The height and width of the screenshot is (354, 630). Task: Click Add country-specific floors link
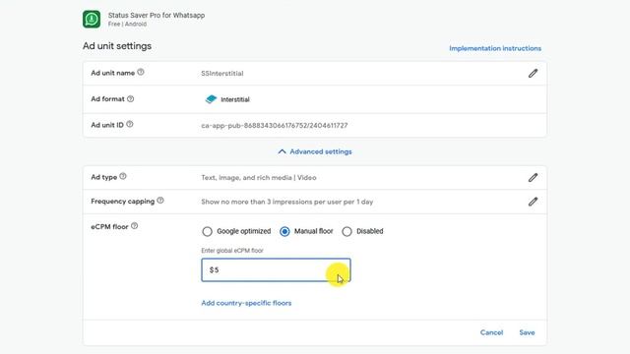click(x=246, y=303)
